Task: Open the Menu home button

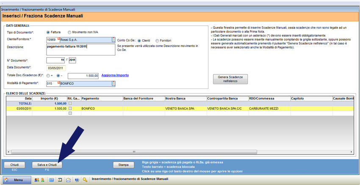Action: pyautogui.click(x=15, y=180)
